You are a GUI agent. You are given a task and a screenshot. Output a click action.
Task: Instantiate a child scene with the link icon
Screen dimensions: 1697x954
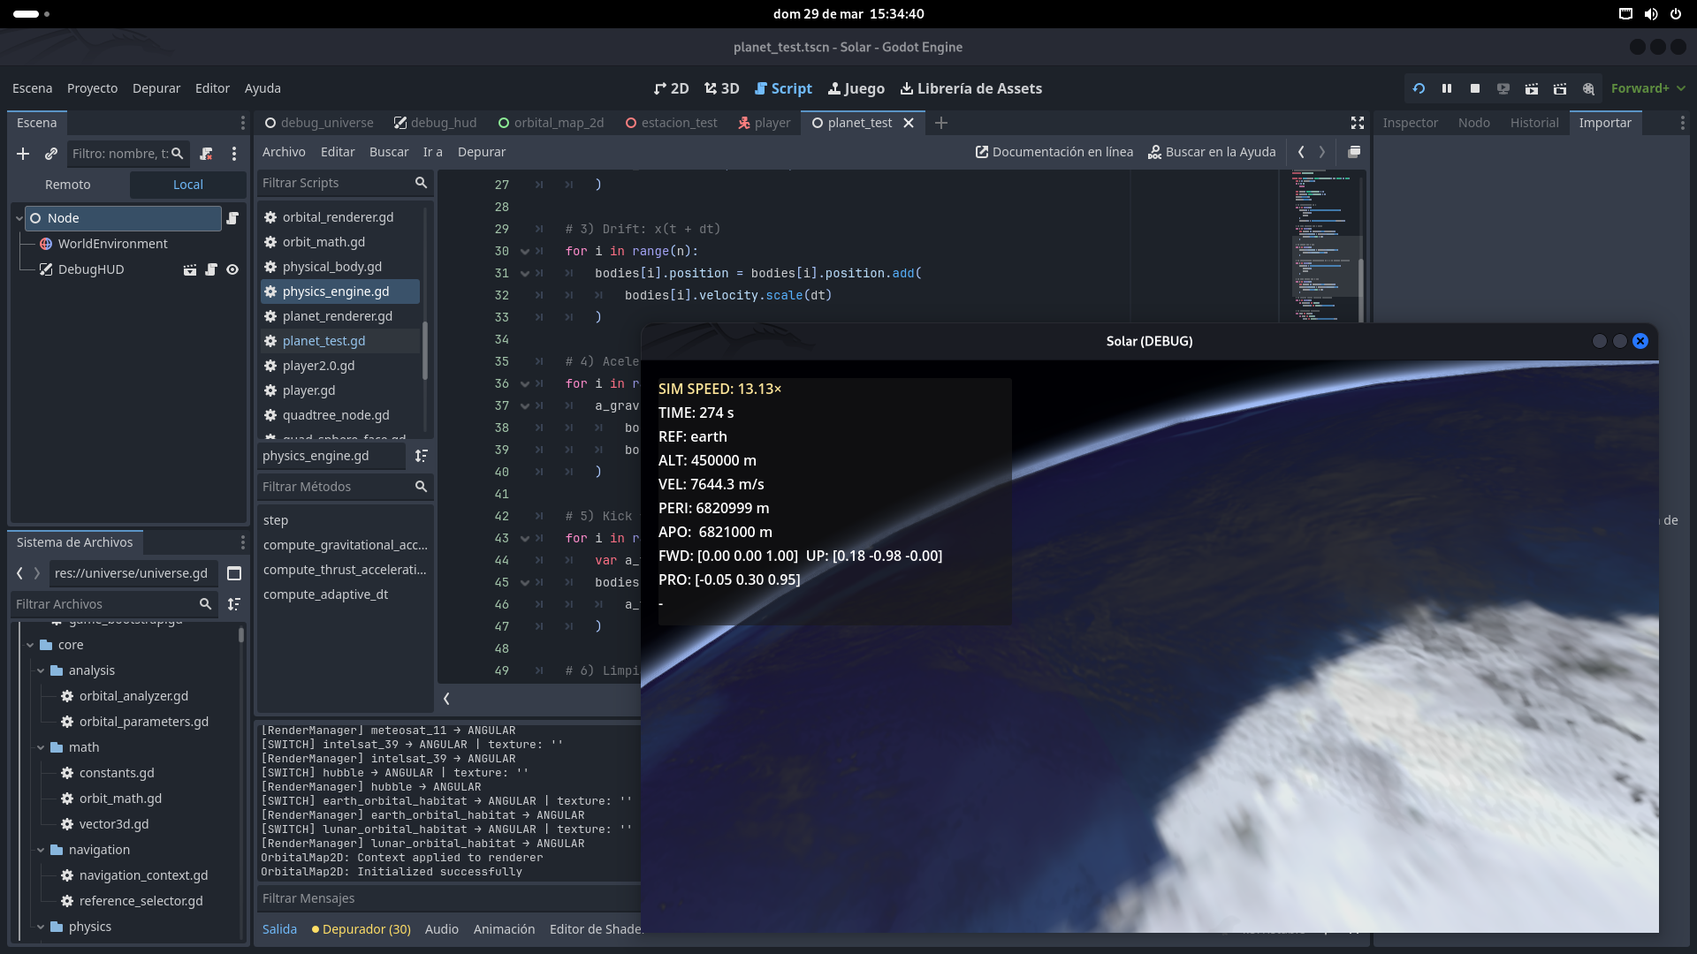pos(51,154)
